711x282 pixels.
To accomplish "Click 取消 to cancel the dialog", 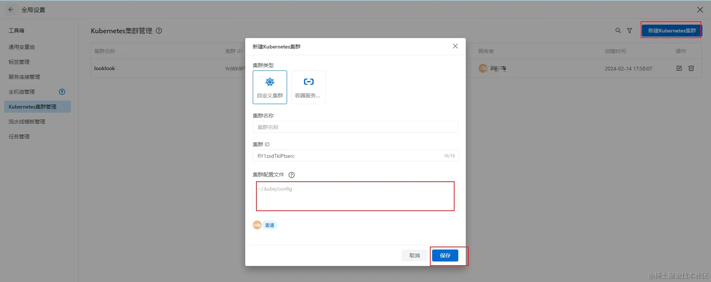I will tap(414, 256).
